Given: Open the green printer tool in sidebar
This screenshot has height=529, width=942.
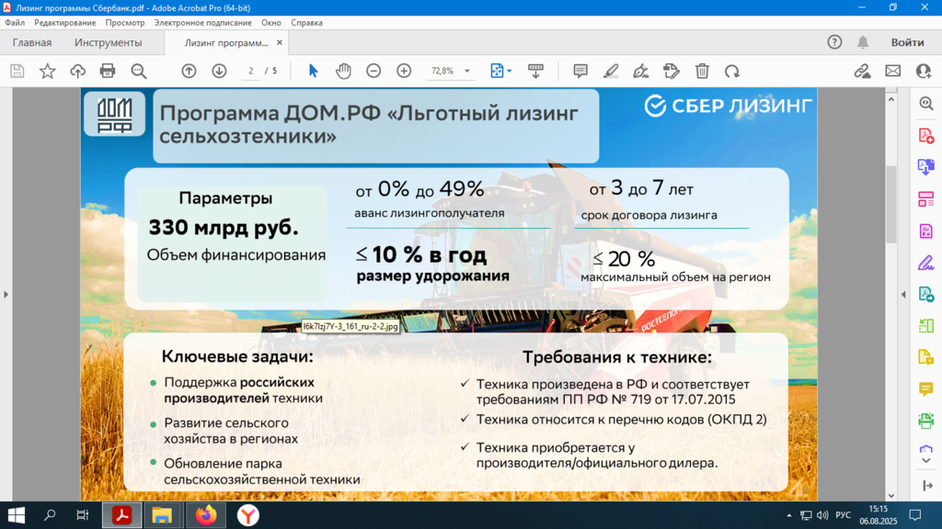Looking at the screenshot, I should tap(925, 421).
